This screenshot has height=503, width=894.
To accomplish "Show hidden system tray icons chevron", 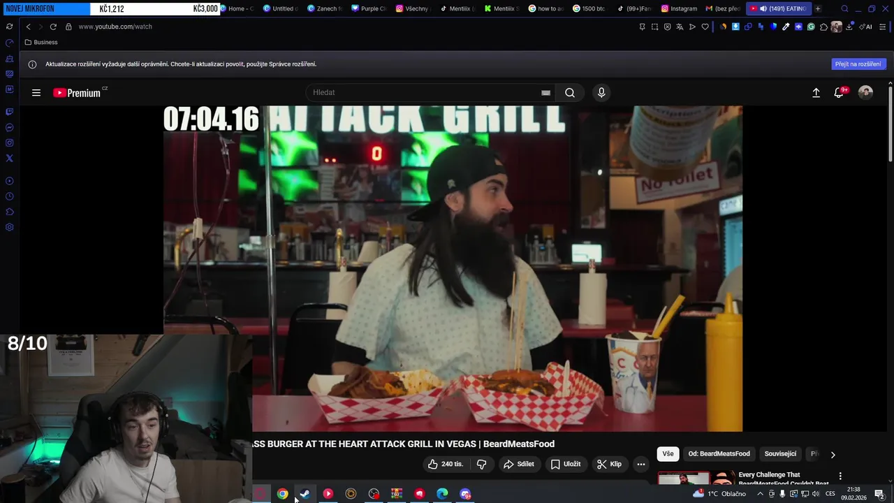I will [761, 494].
